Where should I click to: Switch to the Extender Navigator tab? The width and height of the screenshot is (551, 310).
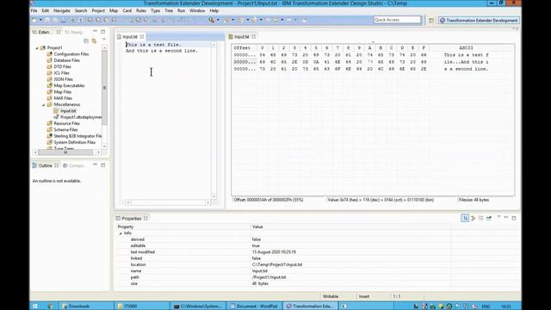(44, 32)
